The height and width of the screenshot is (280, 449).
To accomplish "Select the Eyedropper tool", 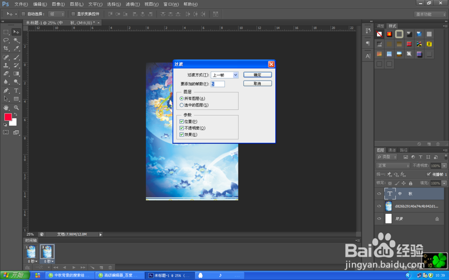I will [16, 48].
